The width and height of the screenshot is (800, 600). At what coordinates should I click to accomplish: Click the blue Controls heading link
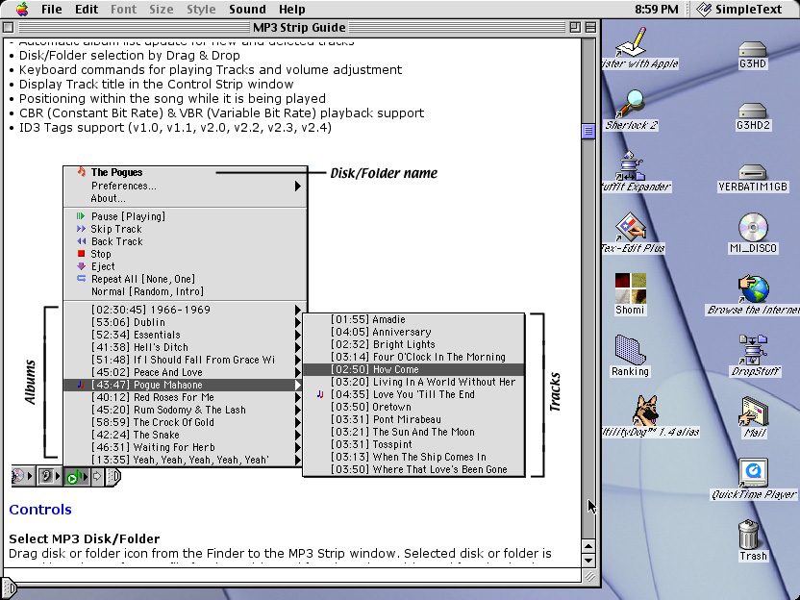40,510
